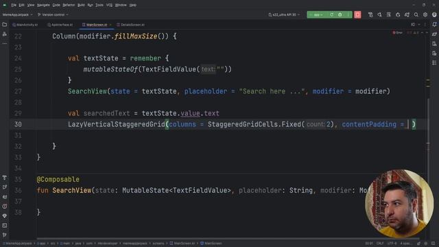
Task: Click cursor position in status bar
Action: point(369,244)
